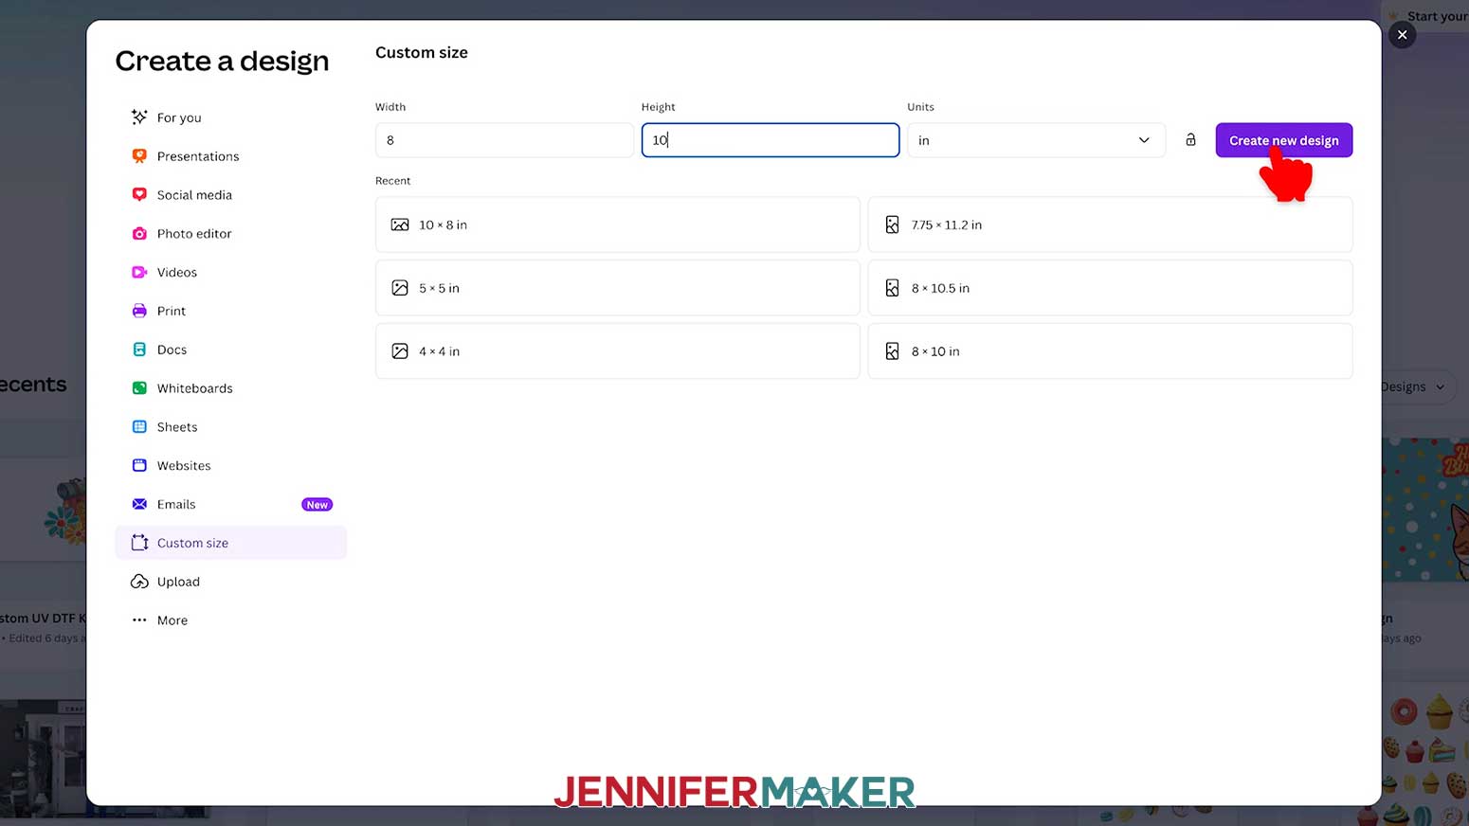Screen dimensions: 1469x826
Task: Click the image icon beside 5 × 5 in
Action: point(400,288)
